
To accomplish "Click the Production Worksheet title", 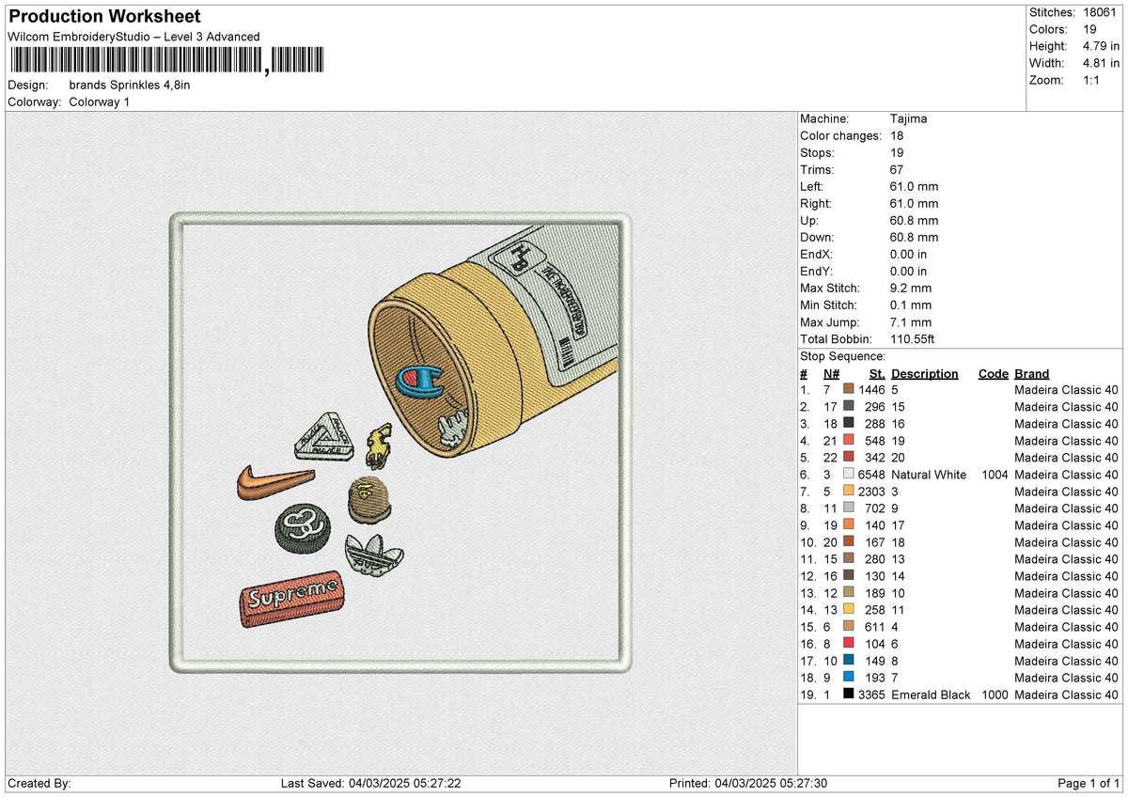I will (x=104, y=17).
